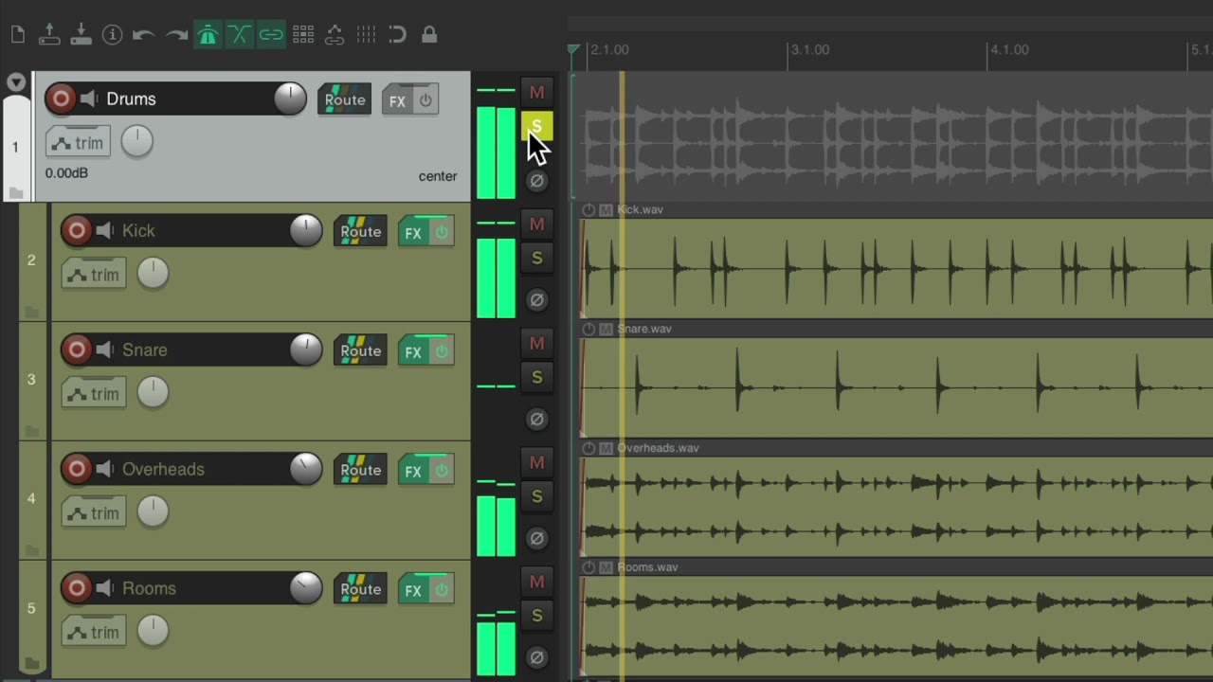The height and width of the screenshot is (682, 1213).
Task: Toggle item grouping link icon
Action: (x=271, y=35)
